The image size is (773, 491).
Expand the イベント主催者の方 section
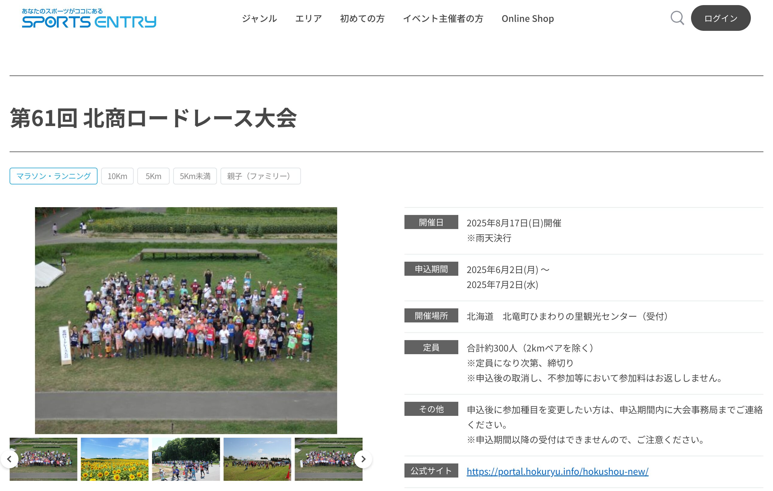coord(444,18)
